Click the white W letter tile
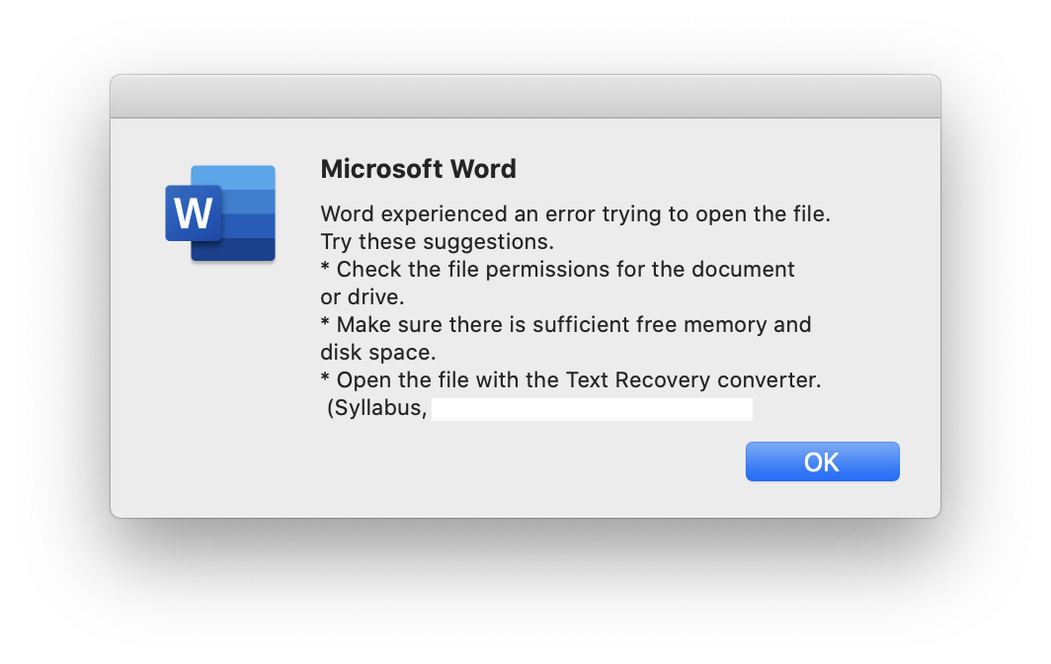1051x664 pixels. [x=194, y=213]
